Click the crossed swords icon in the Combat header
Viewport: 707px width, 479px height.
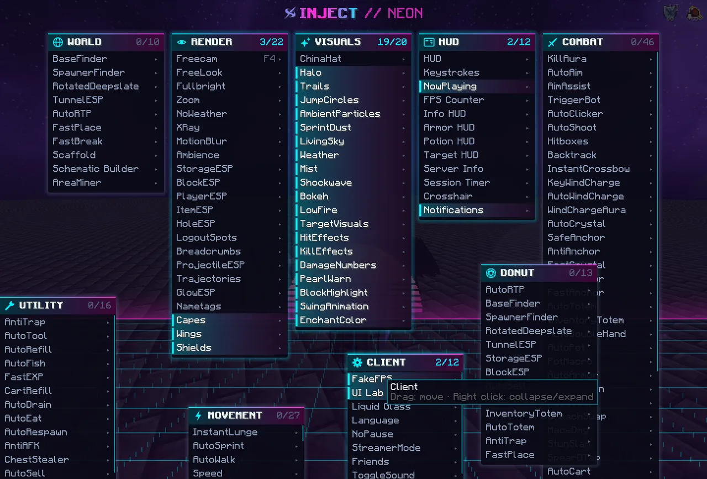click(x=553, y=42)
